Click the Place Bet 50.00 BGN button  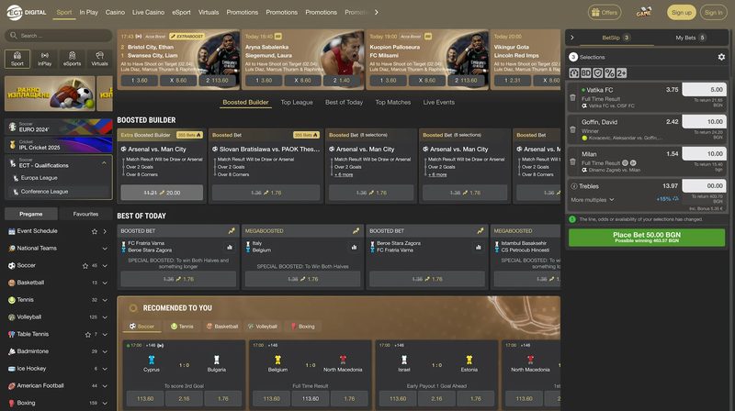pos(647,238)
